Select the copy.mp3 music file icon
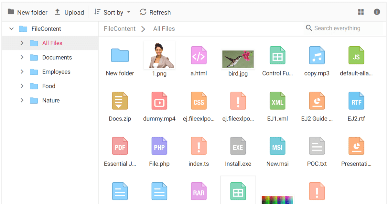This screenshot has width=388, height=204. 317,55
